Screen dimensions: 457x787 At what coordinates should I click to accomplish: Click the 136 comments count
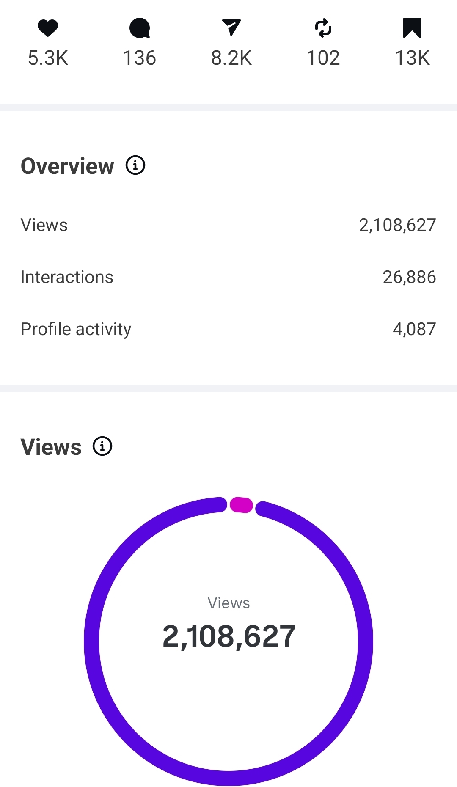point(140,58)
